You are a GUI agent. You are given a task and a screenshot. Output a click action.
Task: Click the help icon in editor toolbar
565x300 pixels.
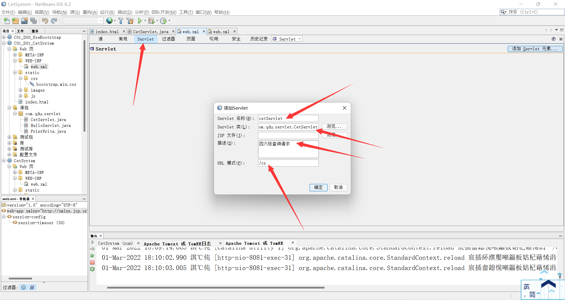[x=554, y=39]
